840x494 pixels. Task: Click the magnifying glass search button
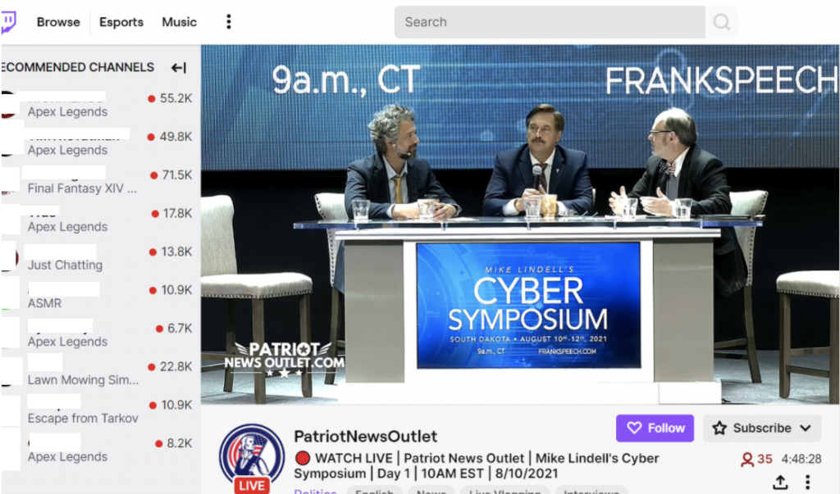coord(721,22)
